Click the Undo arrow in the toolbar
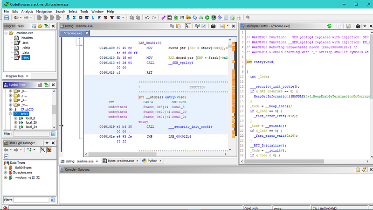 tap(148, 18)
